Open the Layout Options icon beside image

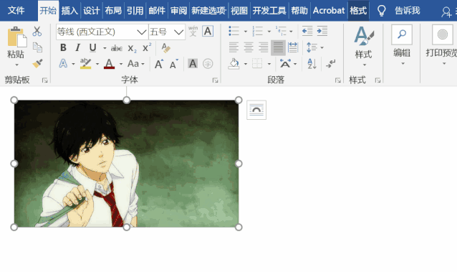click(x=256, y=110)
